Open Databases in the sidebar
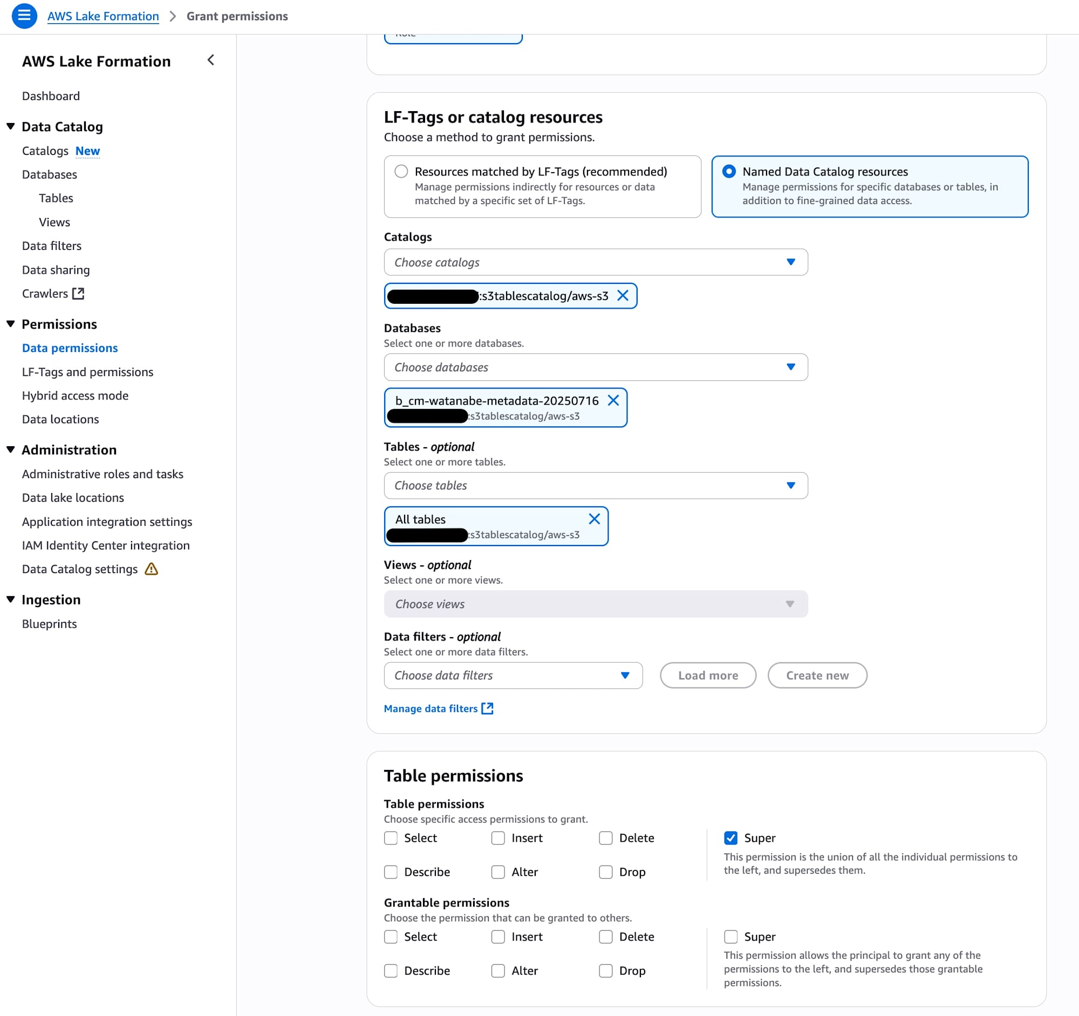This screenshot has height=1016, width=1079. (50, 174)
